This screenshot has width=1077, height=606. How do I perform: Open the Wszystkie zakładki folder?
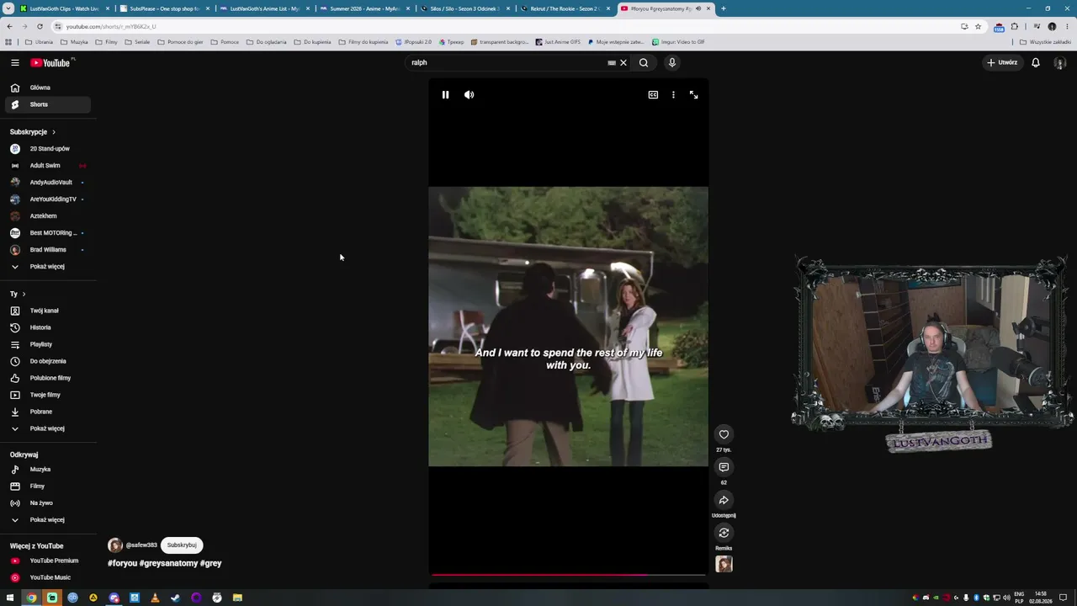tap(1045, 42)
